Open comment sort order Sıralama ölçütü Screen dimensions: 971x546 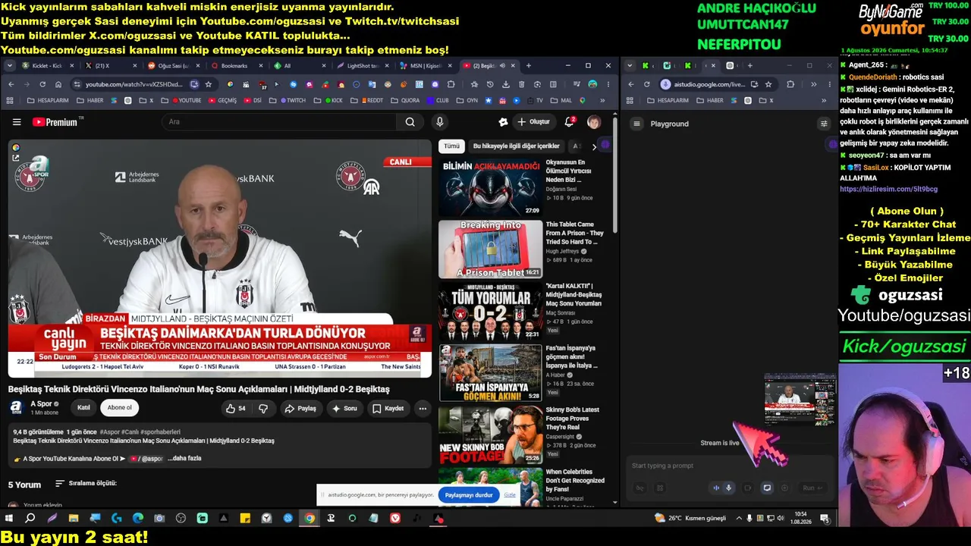pyautogui.click(x=86, y=484)
